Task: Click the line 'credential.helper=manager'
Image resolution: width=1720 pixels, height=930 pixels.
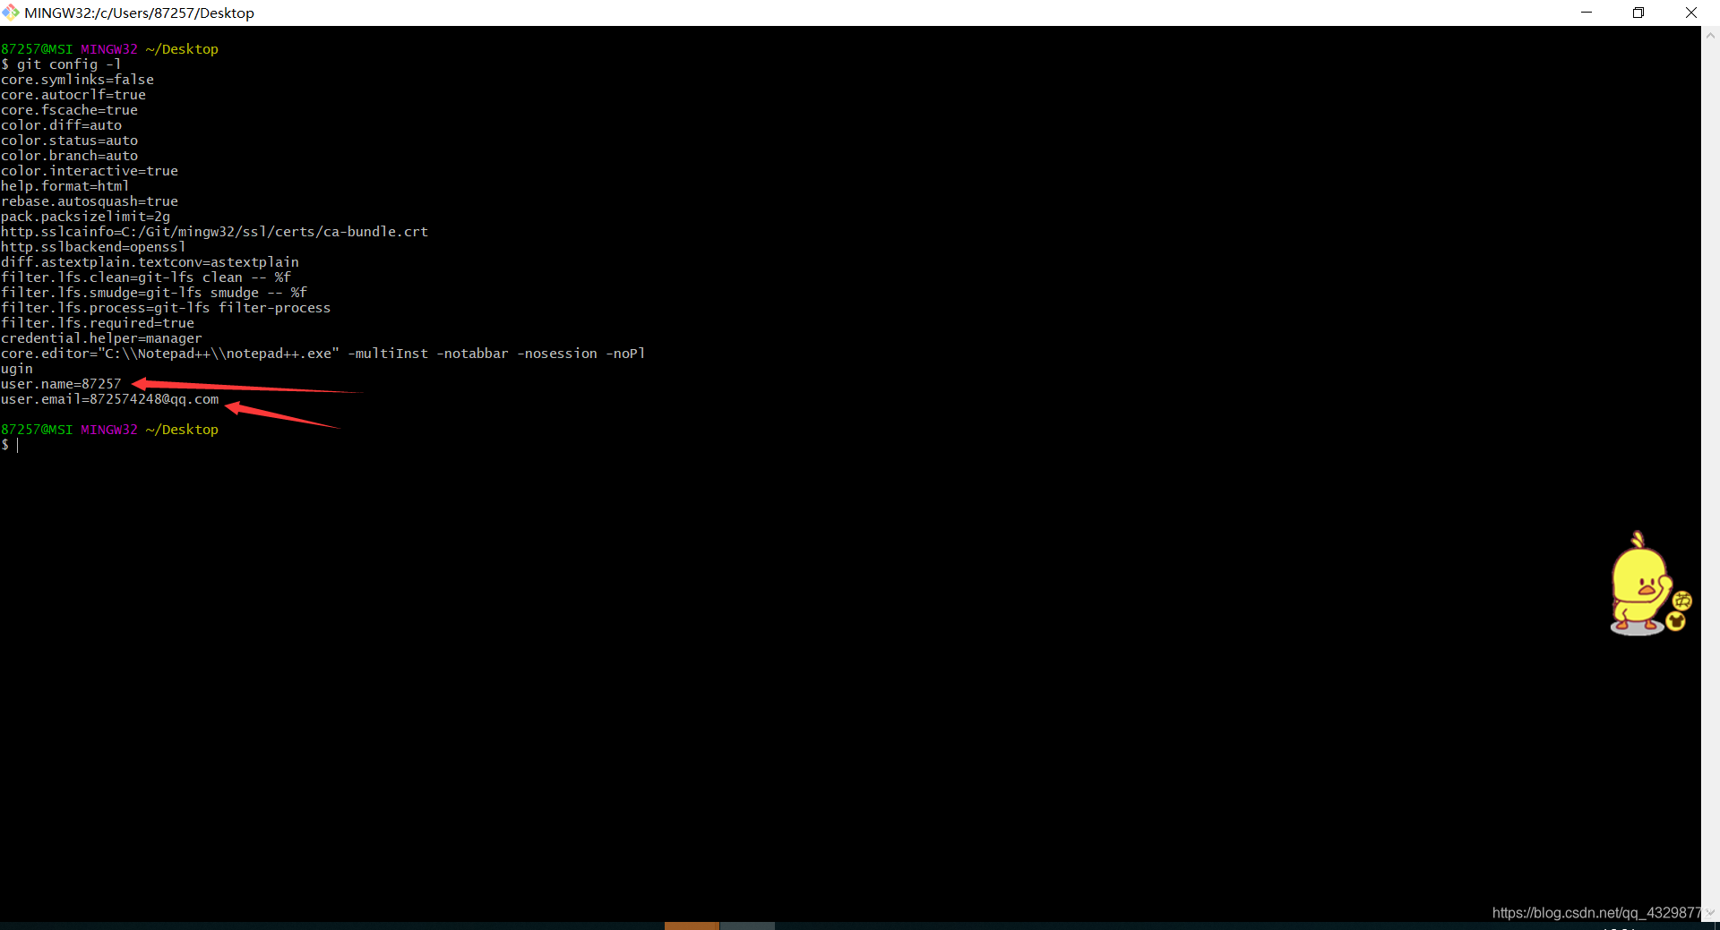Action: pos(101,338)
